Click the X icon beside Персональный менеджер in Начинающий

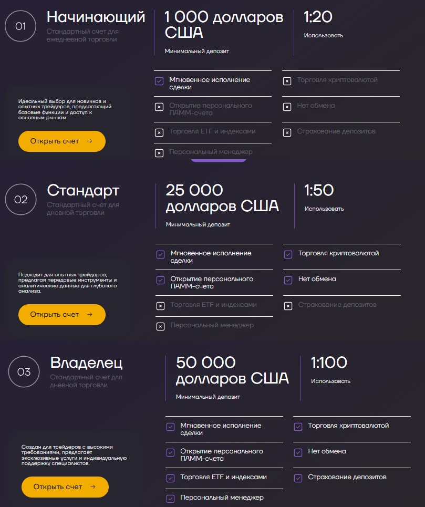coord(159,153)
